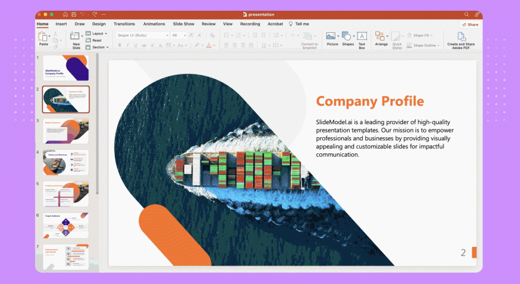The width and height of the screenshot is (520, 284).
Task: Click the Paste clipboard icon
Action: (43, 37)
